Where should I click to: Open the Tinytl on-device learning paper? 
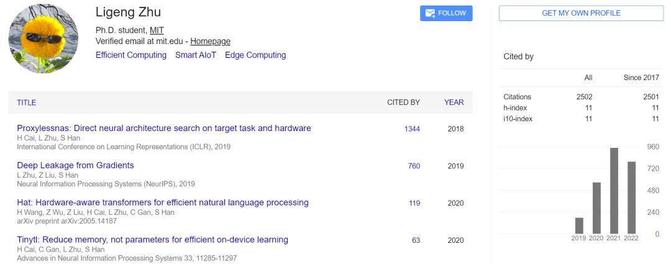pos(152,240)
